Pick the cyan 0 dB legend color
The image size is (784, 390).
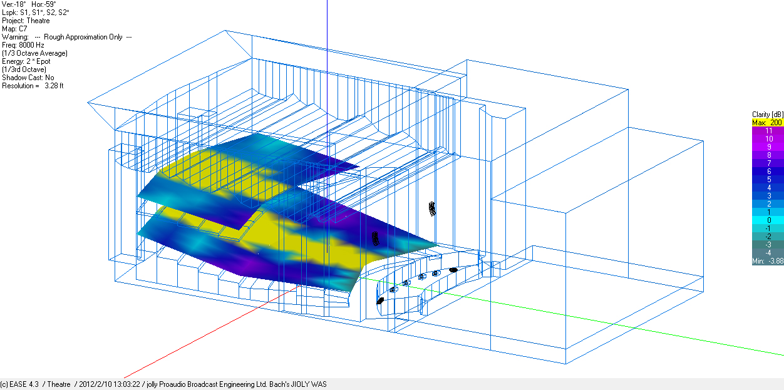pos(767,220)
